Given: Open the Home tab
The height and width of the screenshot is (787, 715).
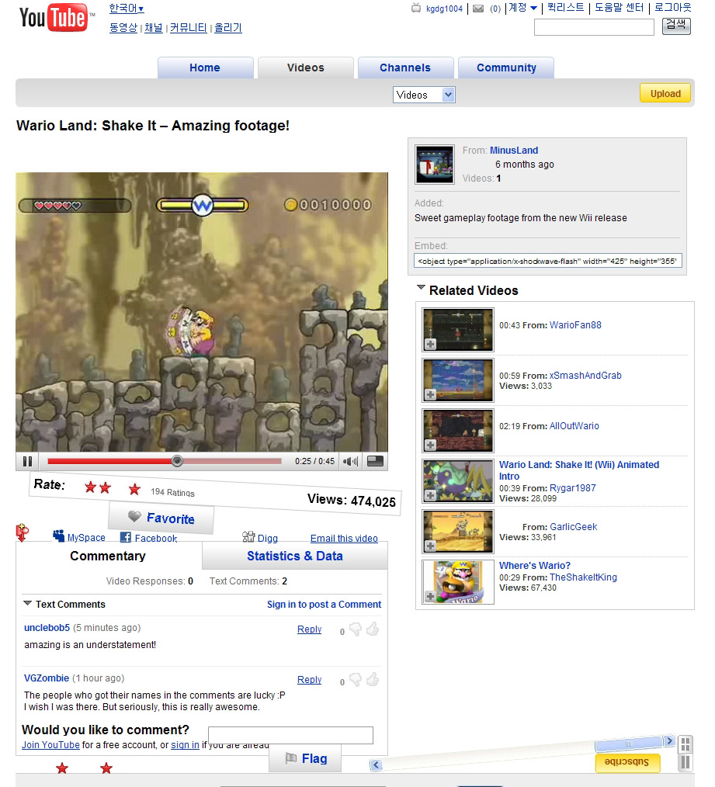Looking at the screenshot, I should [x=205, y=68].
